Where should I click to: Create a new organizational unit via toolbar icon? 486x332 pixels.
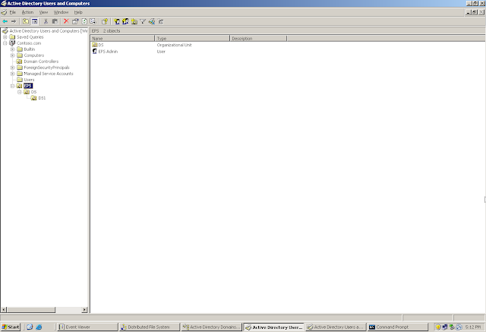click(x=134, y=21)
